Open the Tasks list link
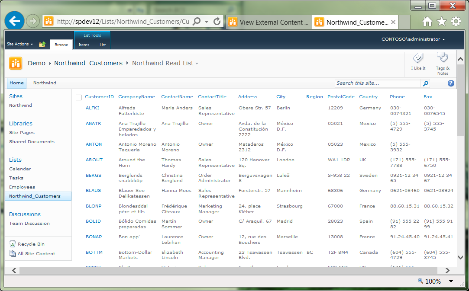The height and width of the screenshot is (291, 469). pos(16,178)
